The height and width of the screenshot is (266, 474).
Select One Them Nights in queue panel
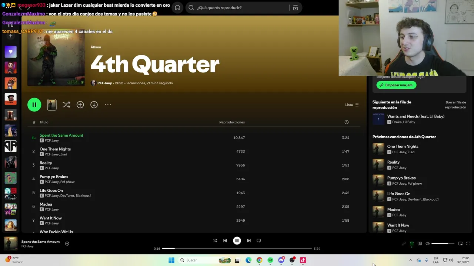pos(403,146)
